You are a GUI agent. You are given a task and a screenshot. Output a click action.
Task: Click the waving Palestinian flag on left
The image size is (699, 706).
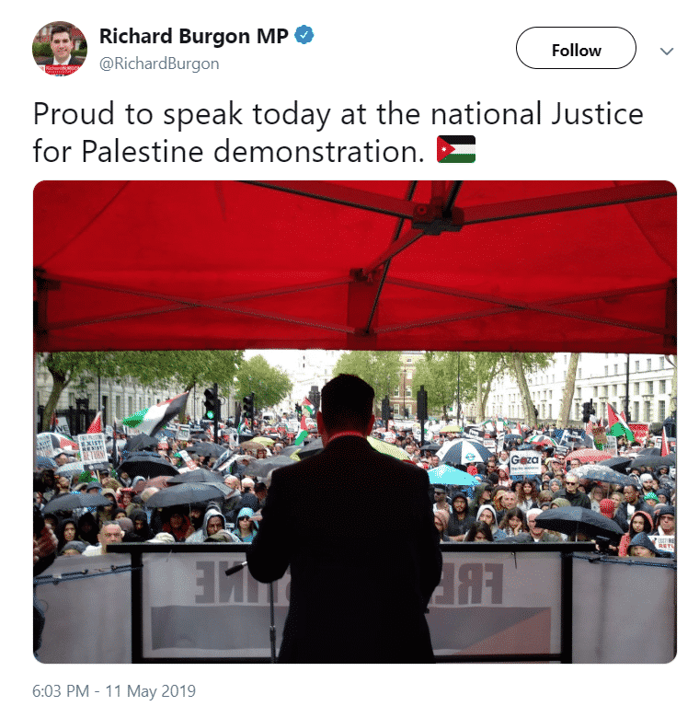click(x=155, y=414)
